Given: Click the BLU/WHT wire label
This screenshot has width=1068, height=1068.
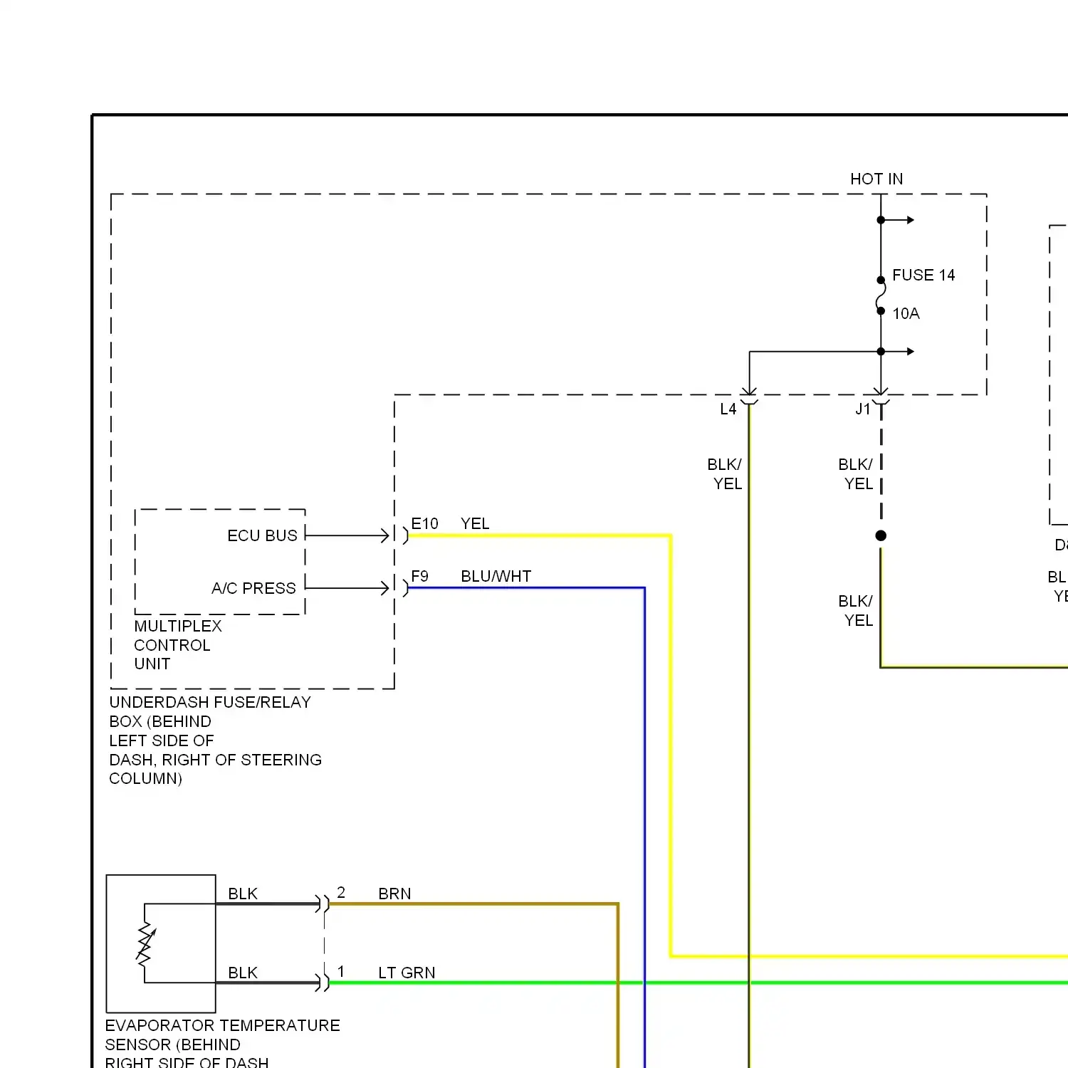Looking at the screenshot, I should [x=496, y=576].
